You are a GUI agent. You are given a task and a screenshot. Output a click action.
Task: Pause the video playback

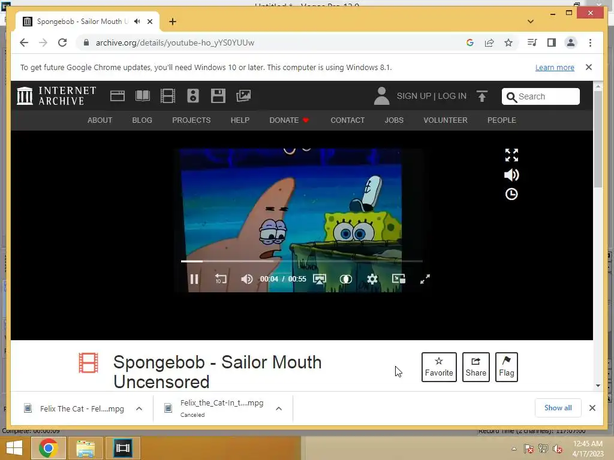pos(194,279)
